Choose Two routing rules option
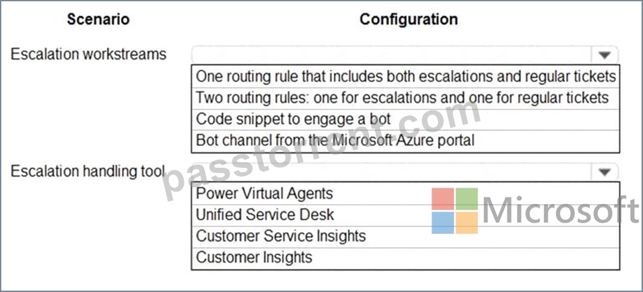This screenshot has height=292, width=643. [406, 98]
